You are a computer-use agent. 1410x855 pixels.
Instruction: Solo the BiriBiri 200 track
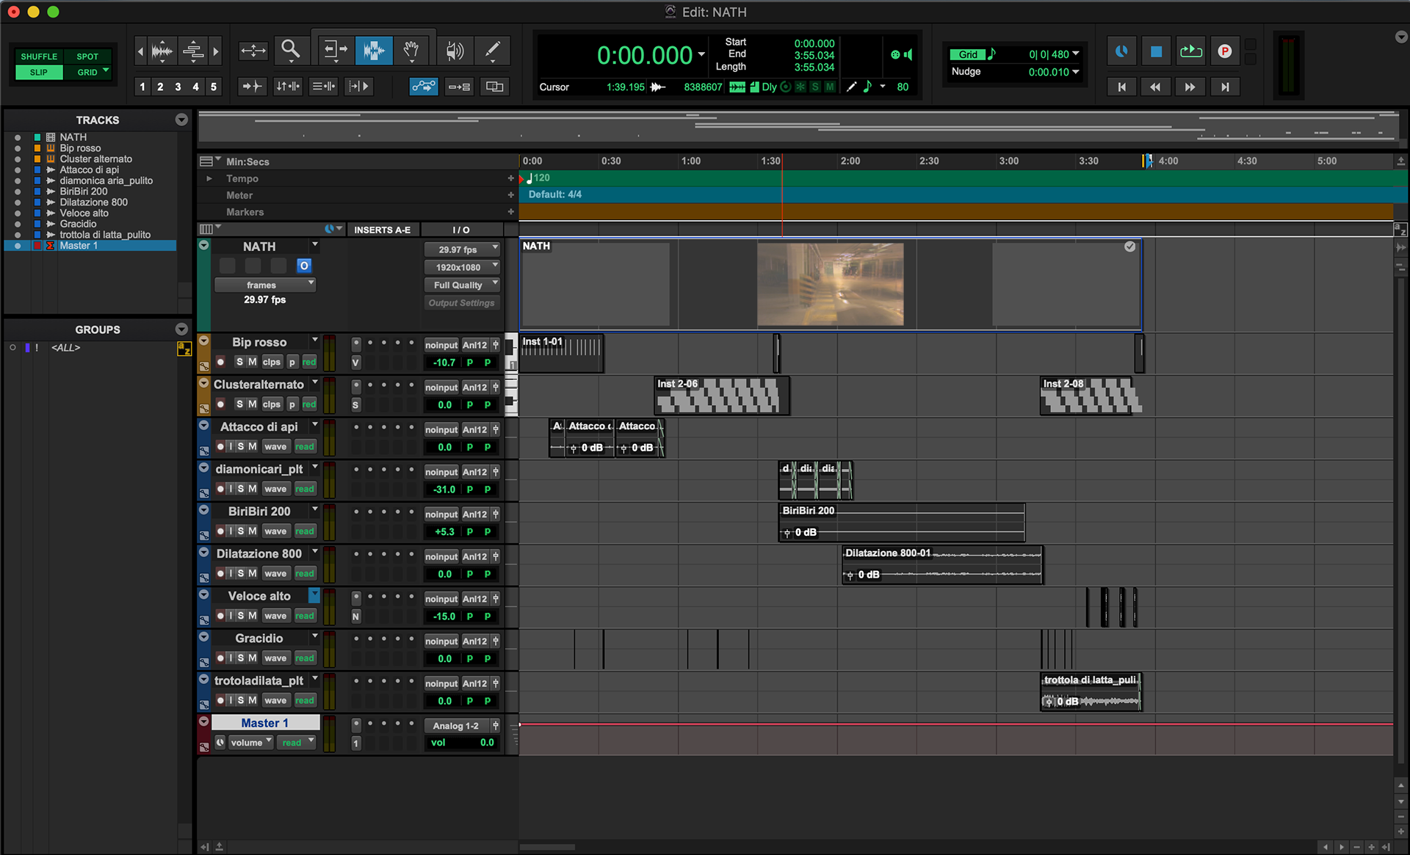click(x=240, y=531)
